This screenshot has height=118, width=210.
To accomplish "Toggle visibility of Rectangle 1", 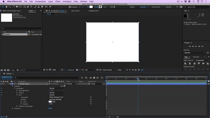I will coord(2,88).
